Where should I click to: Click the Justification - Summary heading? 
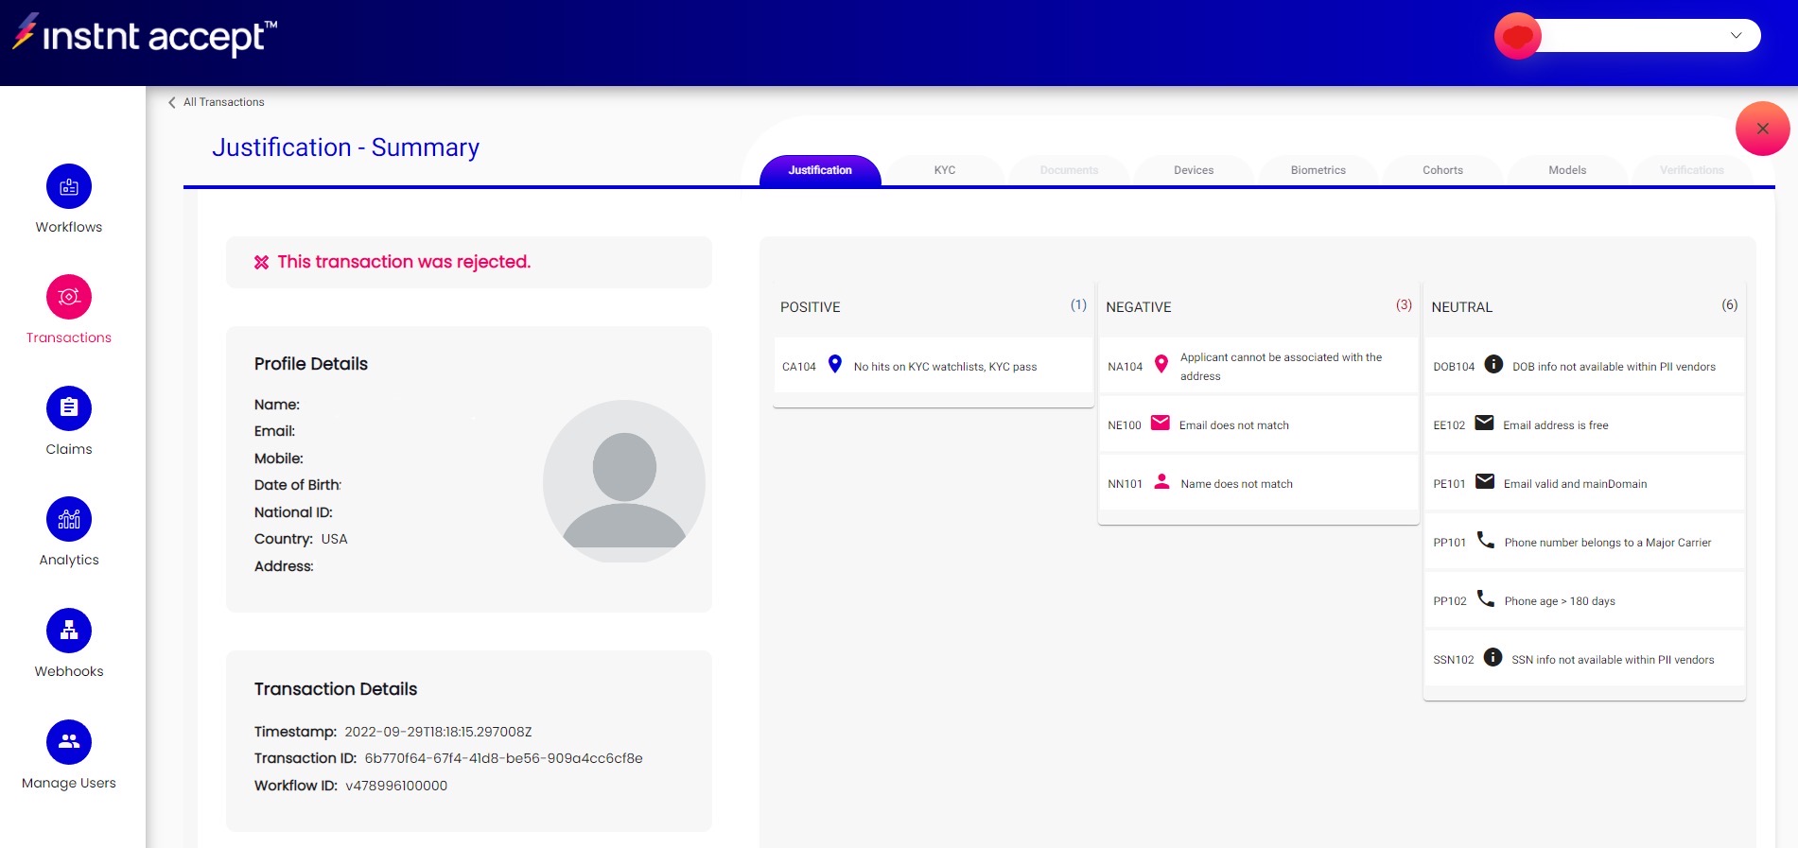(x=345, y=147)
